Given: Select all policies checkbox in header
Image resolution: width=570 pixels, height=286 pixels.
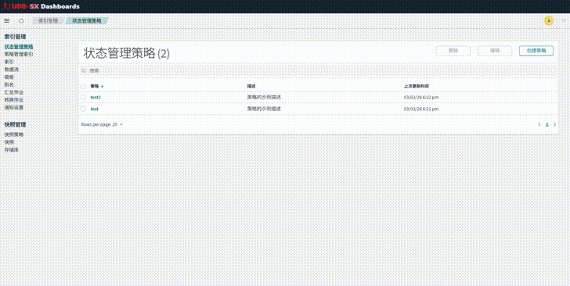Looking at the screenshot, I should tap(83, 87).
